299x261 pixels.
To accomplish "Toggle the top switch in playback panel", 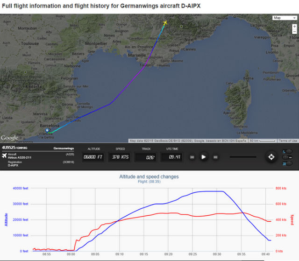I will (x=287, y=151).
